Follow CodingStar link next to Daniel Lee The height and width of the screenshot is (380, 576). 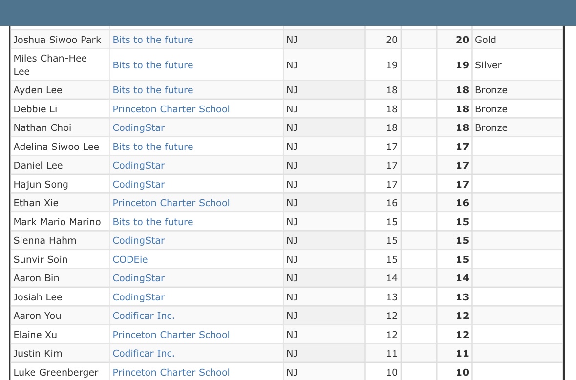139,165
